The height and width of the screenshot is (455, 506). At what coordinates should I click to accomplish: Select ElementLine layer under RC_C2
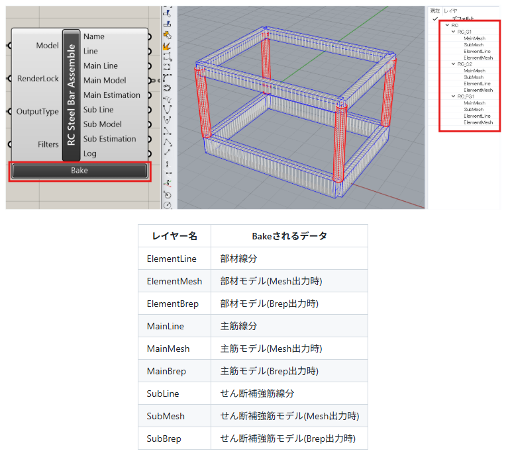[477, 84]
